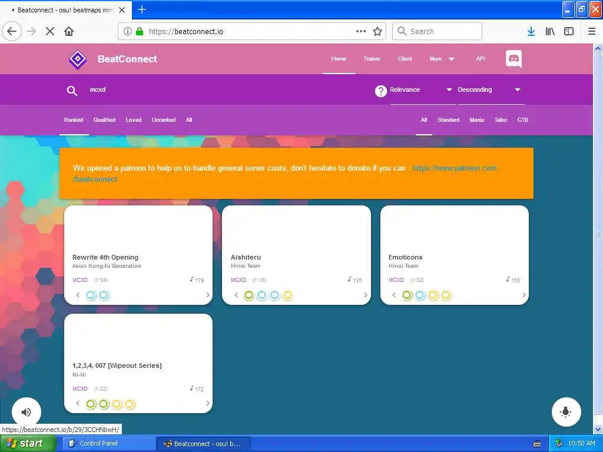Click the BeatConnect diamond logo
This screenshot has width=603, height=452.
point(78,59)
